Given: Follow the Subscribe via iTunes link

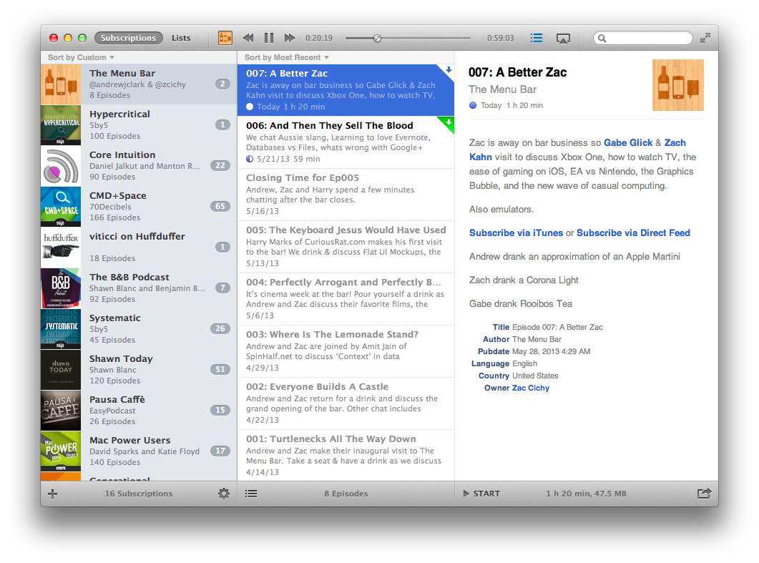Looking at the screenshot, I should tap(516, 232).
